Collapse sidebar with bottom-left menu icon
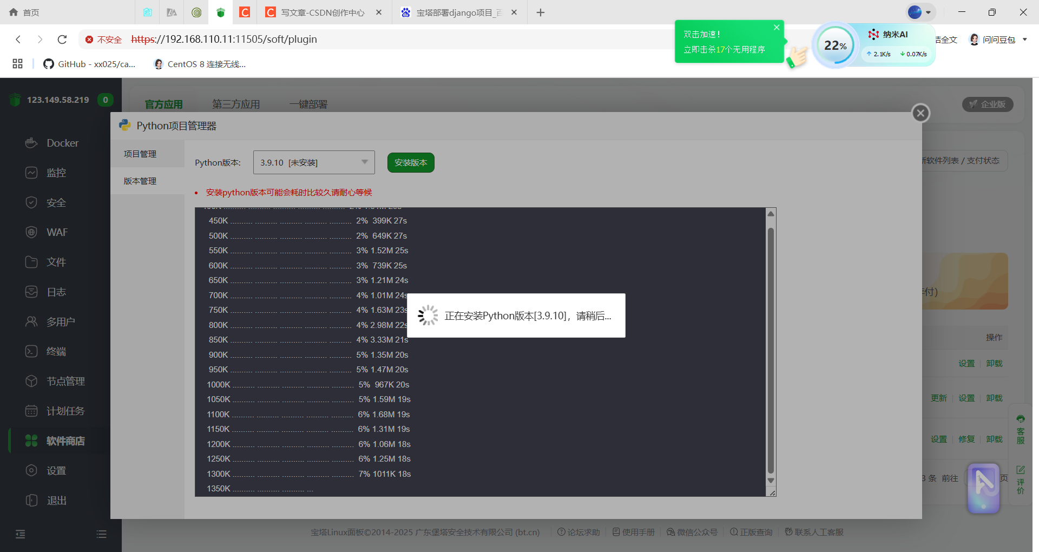 pos(21,534)
